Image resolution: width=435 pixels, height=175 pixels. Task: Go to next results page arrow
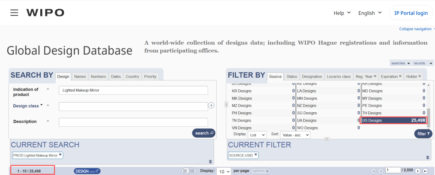417,171
